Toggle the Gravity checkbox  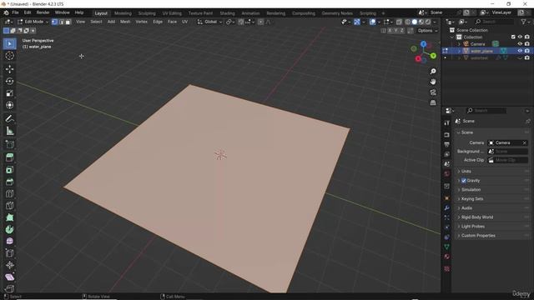[x=464, y=181]
